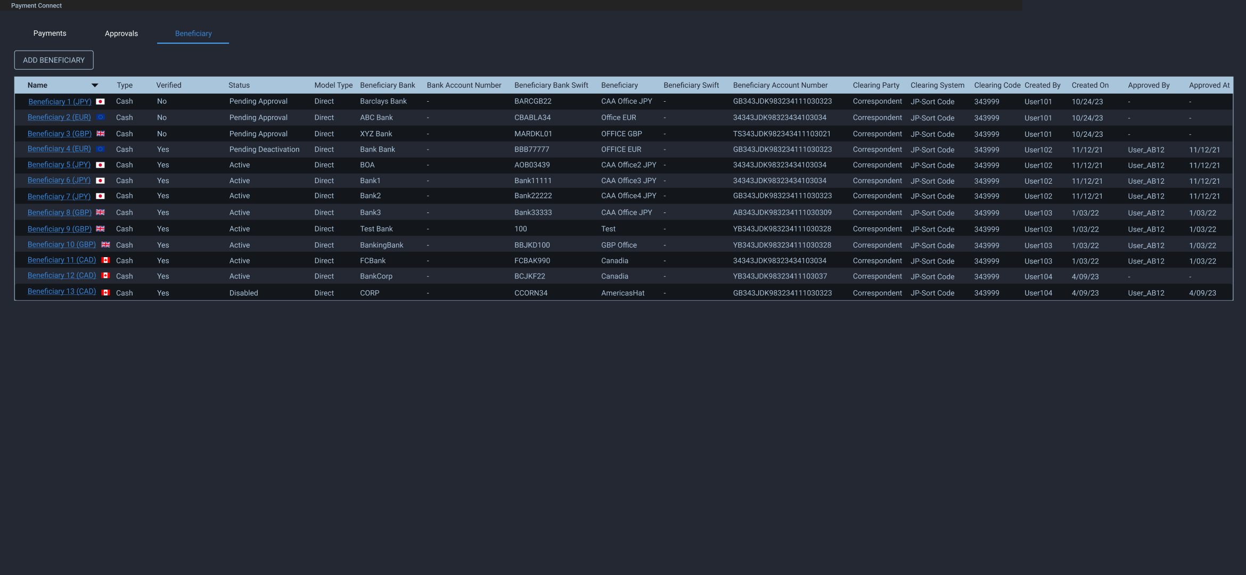Select the Beneficiary tab

[193, 34]
